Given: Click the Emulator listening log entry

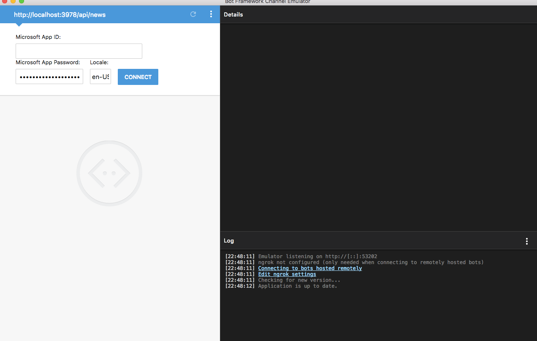Looking at the screenshot, I should tap(301, 256).
